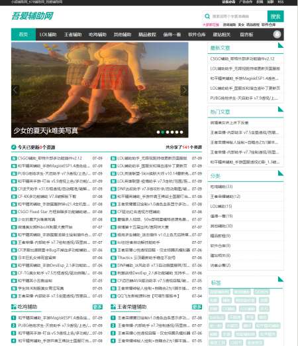The image size is (298, 346).
Task: Focus the site search input field
Action: 238,17
